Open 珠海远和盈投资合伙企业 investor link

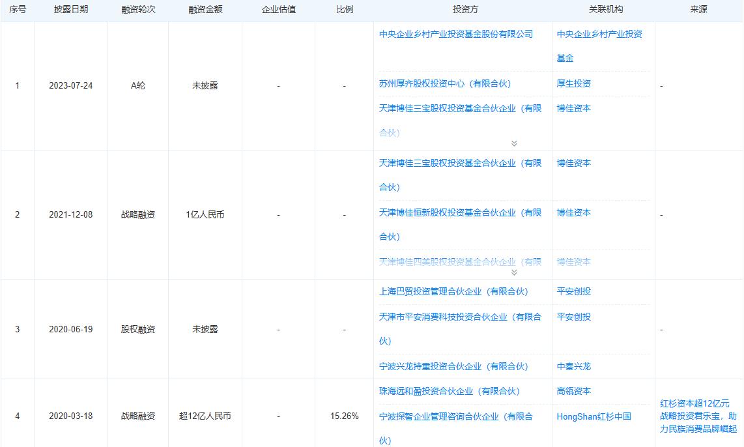click(x=450, y=391)
